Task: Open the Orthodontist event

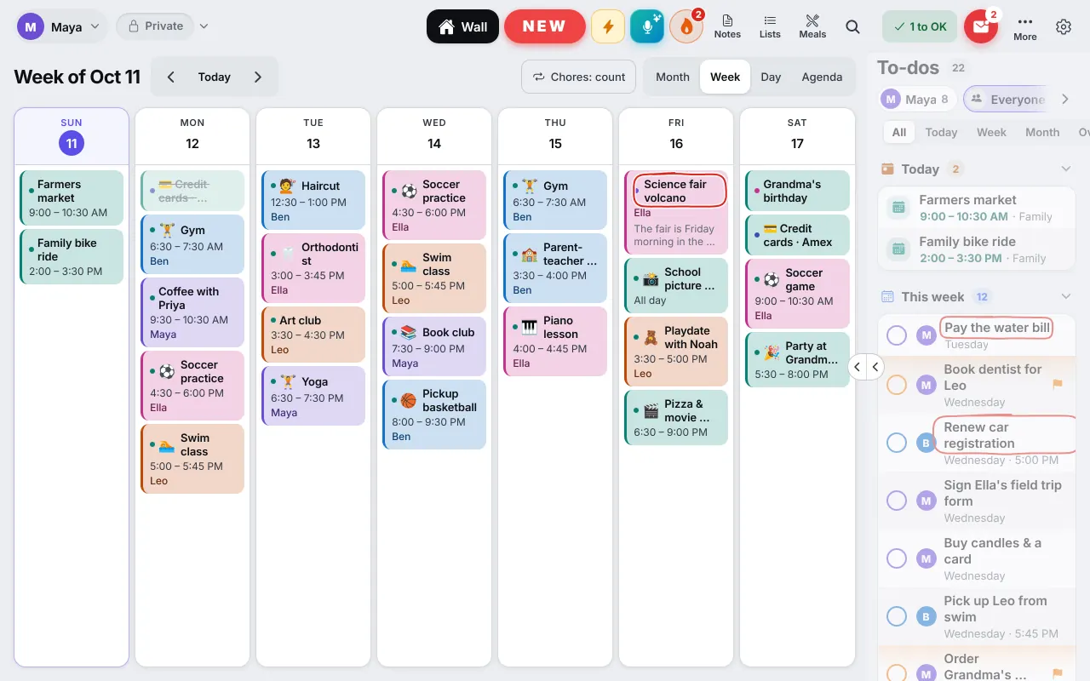Action: coord(313,268)
